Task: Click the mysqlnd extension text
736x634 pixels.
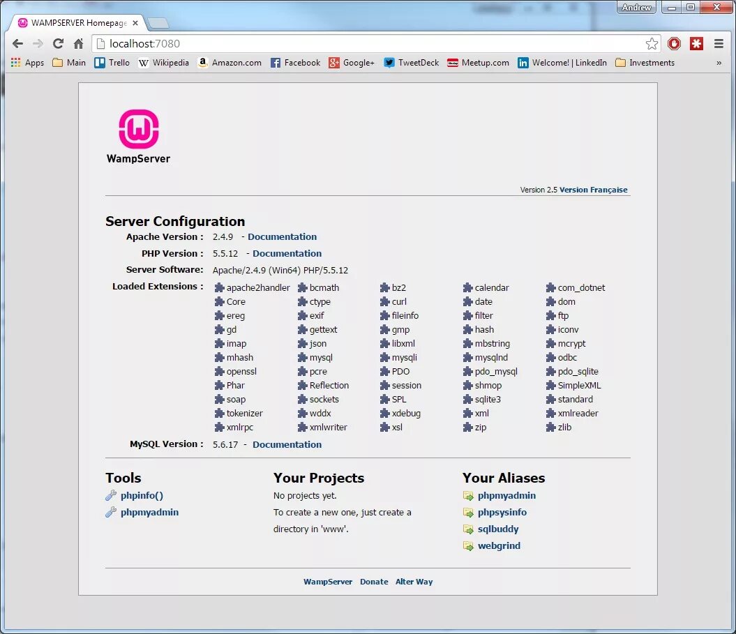Action: pos(491,358)
